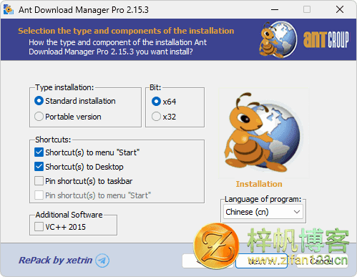Click the orange "Installation" label

pyautogui.click(x=259, y=184)
